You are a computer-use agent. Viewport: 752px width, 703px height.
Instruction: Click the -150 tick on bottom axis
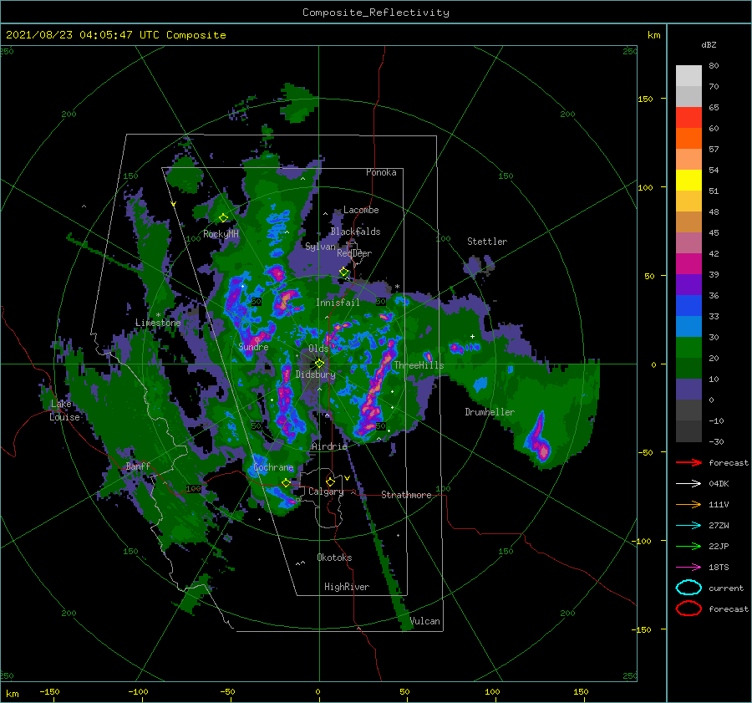pos(49,692)
